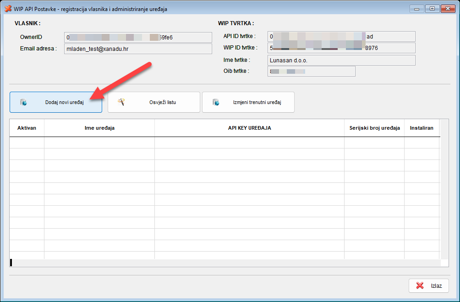The height and width of the screenshot is (302, 460).
Task: Focus the API ID tvrtke field
Action: 341,36
